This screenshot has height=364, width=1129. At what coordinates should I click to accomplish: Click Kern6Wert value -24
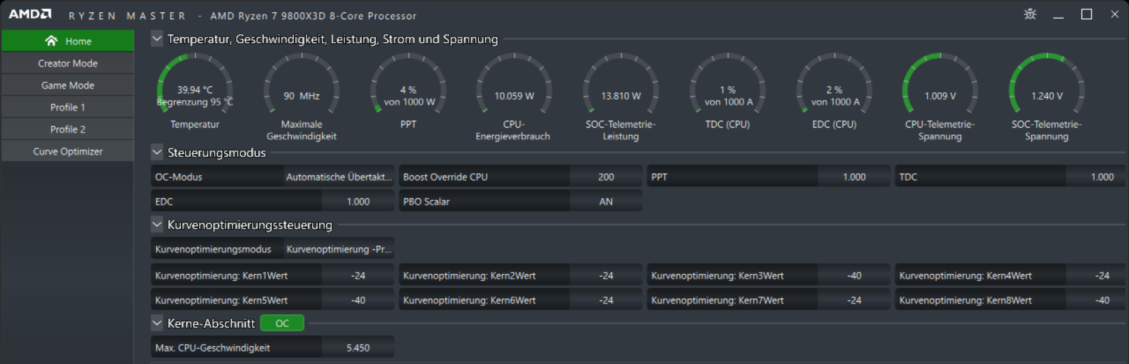pos(606,300)
